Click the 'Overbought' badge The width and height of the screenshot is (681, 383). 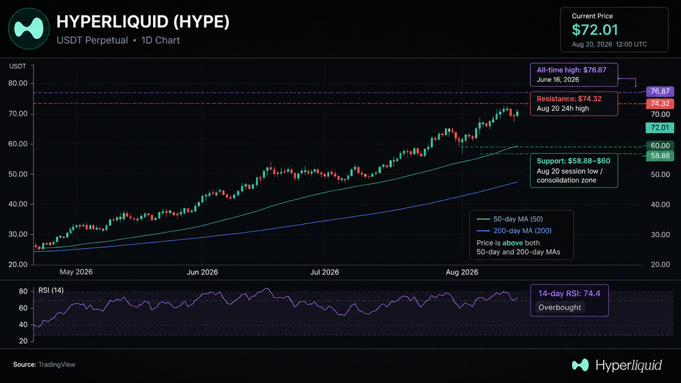coord(559,307)
